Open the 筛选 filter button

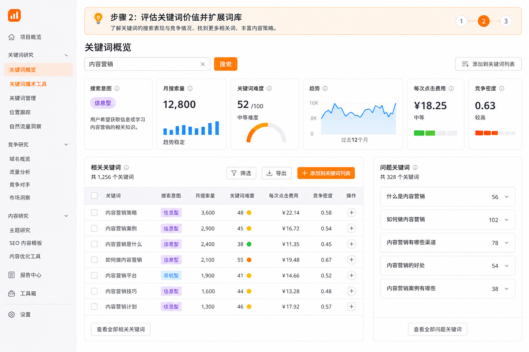(241, 173)
